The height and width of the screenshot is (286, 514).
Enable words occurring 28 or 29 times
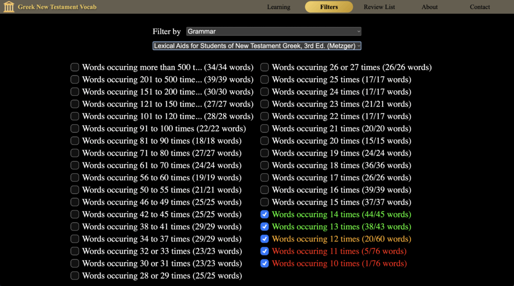point(75,275)
